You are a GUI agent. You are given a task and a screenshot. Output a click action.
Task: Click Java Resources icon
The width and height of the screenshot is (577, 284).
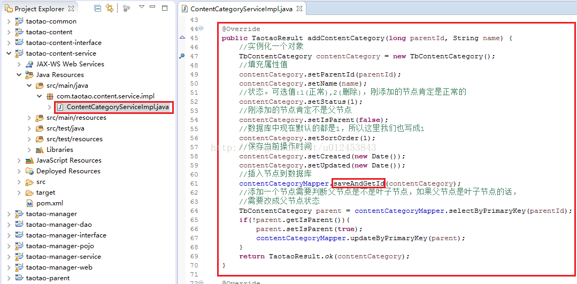pos(29,75)
